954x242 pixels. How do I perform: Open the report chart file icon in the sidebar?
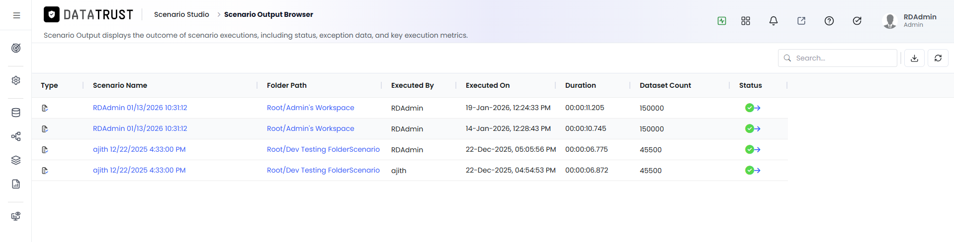click(16, 184)
